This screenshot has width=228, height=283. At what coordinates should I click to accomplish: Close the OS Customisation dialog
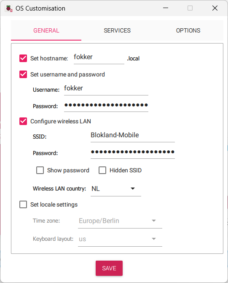(215, 8)
